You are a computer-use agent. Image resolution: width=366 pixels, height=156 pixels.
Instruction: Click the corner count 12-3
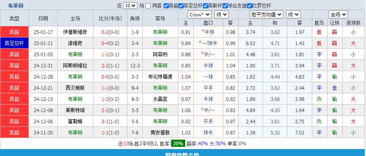(x=135, y=65)
